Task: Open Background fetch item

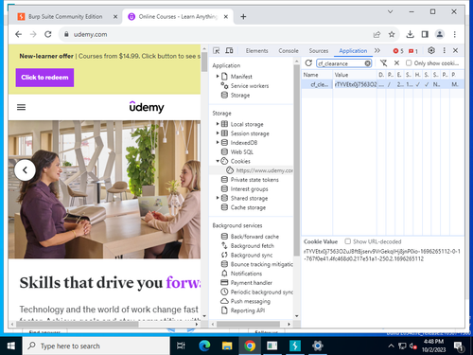Action: pyautogui.click(x=248, y=245)
